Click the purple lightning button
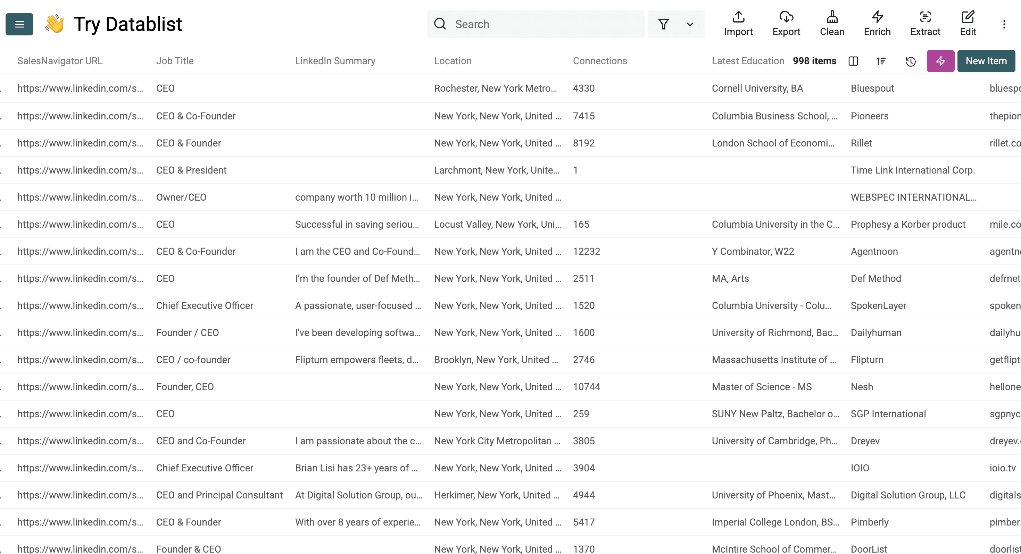The image size is (1021, 554). [x=940, y=61]
